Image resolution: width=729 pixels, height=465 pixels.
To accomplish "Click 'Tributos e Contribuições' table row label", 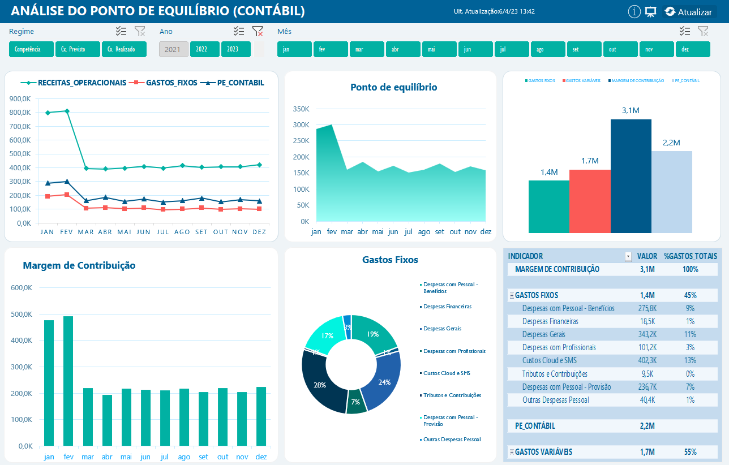I will pos(555,374).
